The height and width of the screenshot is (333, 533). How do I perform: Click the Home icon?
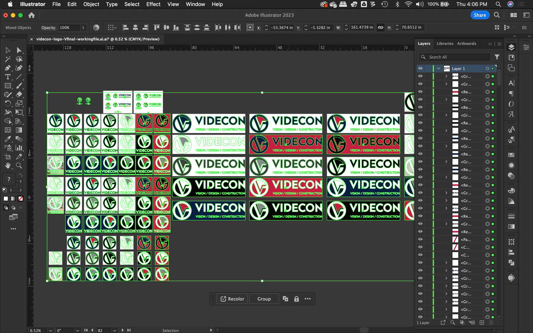(x=32, y=15)
